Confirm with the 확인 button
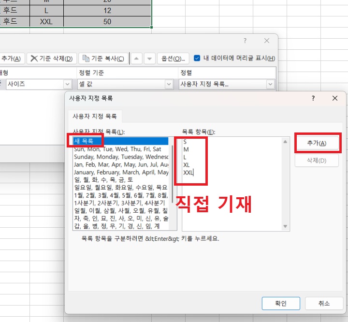This screenshot has width=348, height=322. point(281,303)
